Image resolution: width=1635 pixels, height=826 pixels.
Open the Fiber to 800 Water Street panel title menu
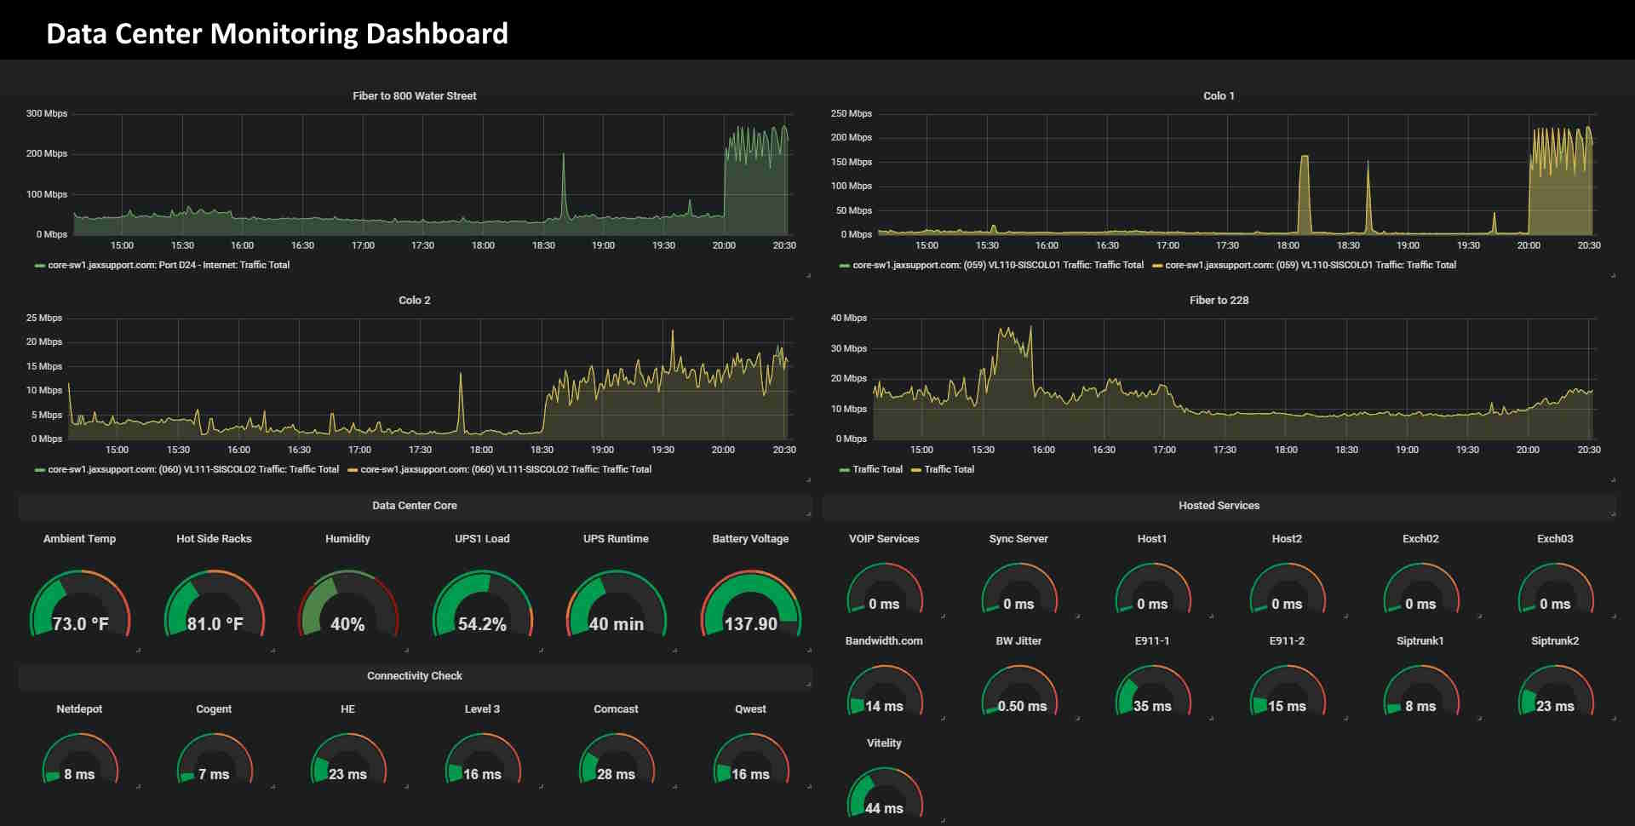tap(415, 96)
